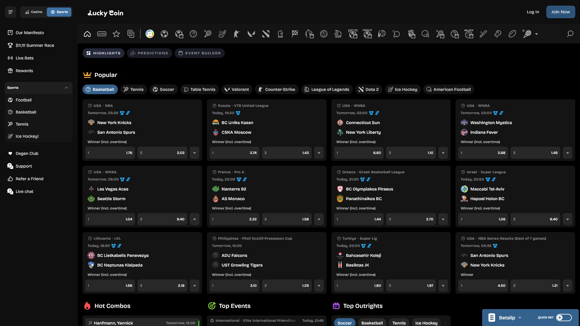Toggle the hamburger sidebar menu button
The width and height of the screenshot is (580, 326).
[11, 12]
